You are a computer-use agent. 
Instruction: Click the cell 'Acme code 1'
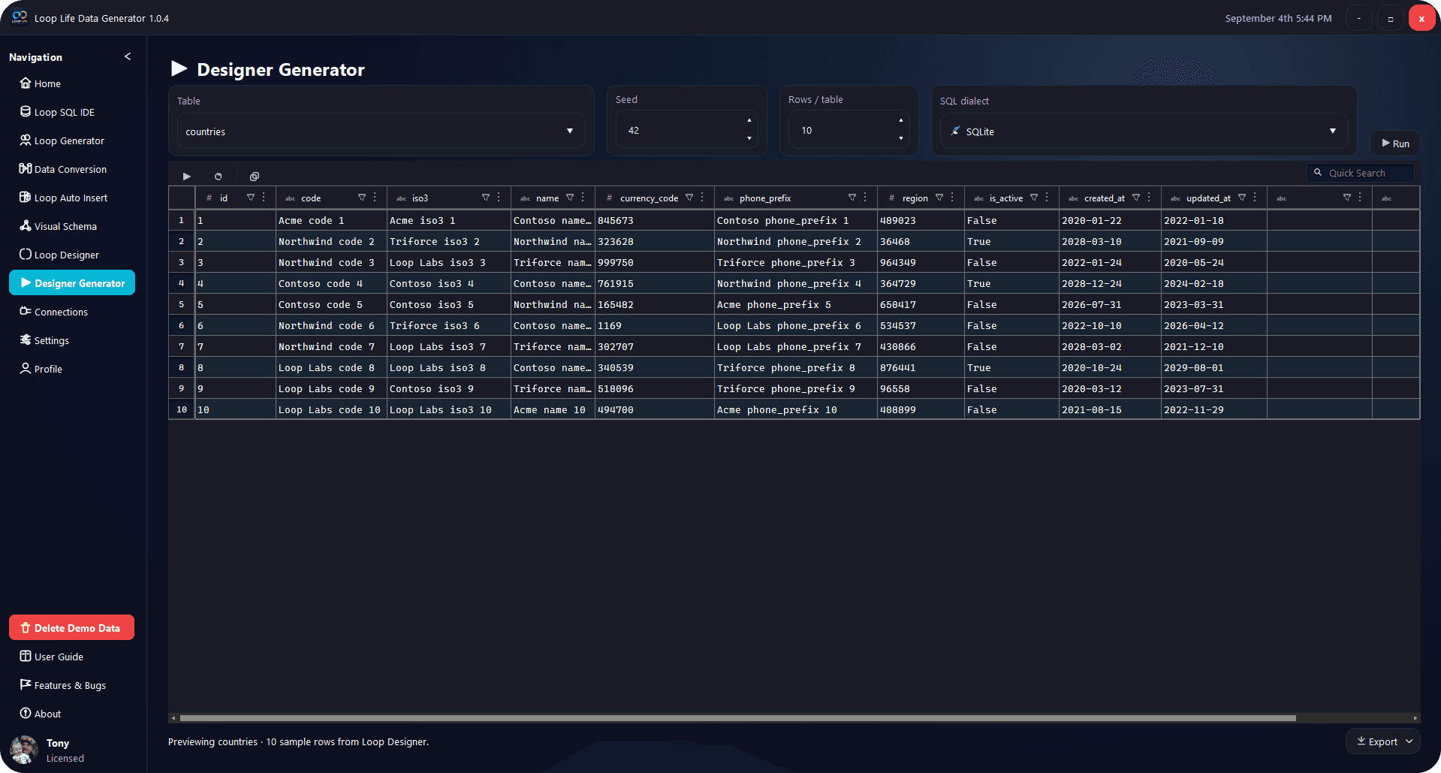[x=330, y=220]
